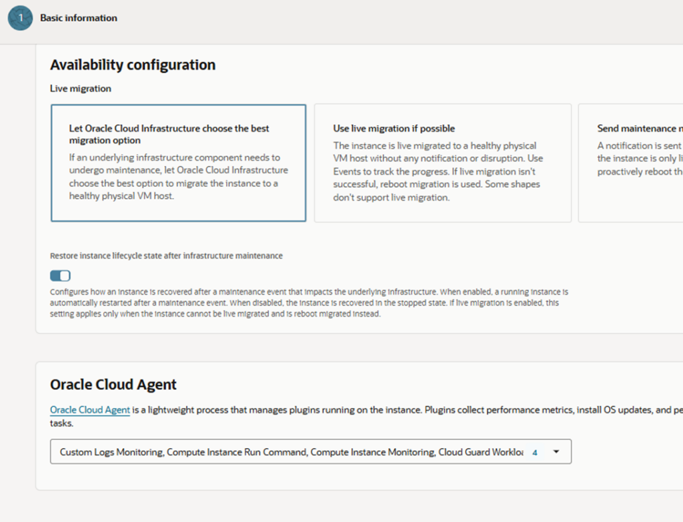Open the Basic information step label
The height and width of the screenshot is (522, 683).
point(79,18)
